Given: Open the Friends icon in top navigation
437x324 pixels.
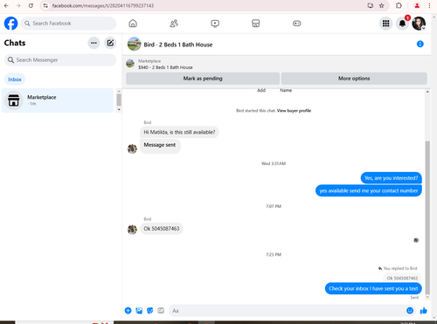Looking at the screenshot, I should [x=174, y=24].
